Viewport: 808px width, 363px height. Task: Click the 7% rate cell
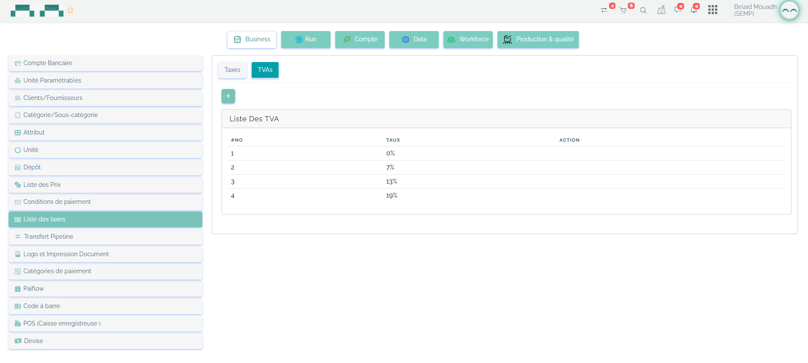click(390, 167)
